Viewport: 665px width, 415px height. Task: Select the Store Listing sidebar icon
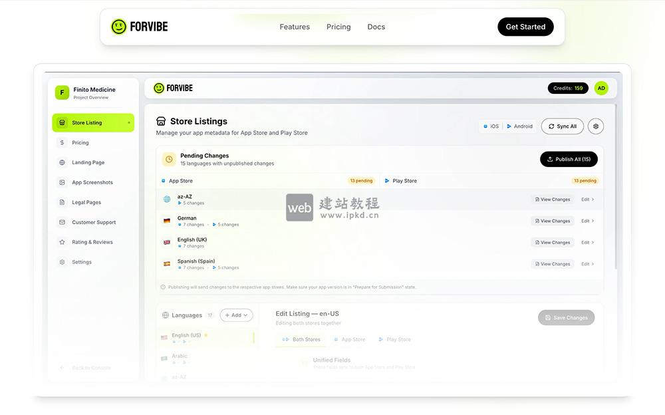63,122
